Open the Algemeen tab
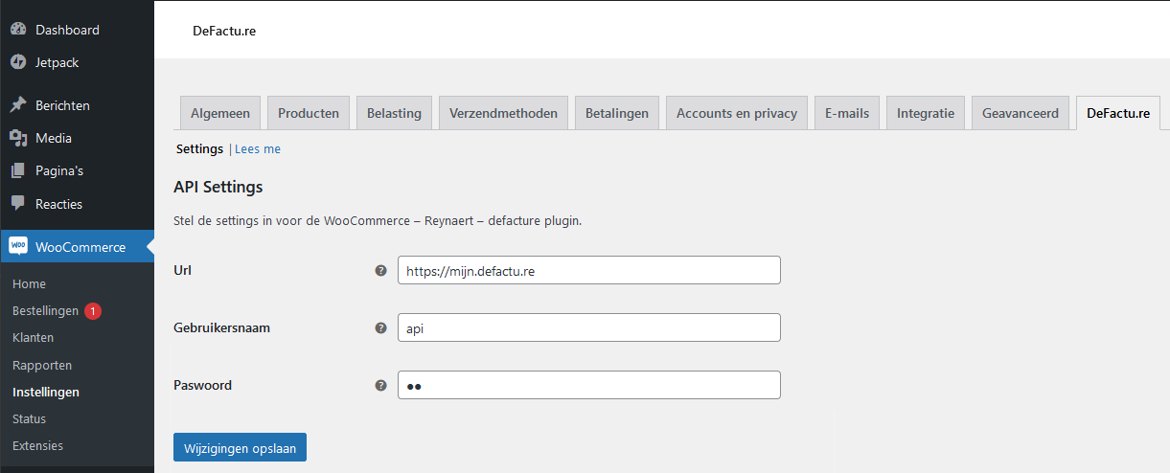Screen dimensions: 1170x473 [x=220, y=113]
